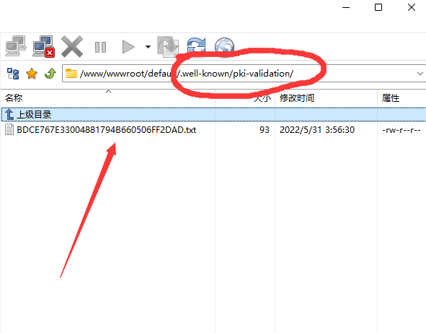The width and height of the screenshot is (426, 333).
Task: Select the 上级目录 parent directory row
Action: [x=213, y=114]
